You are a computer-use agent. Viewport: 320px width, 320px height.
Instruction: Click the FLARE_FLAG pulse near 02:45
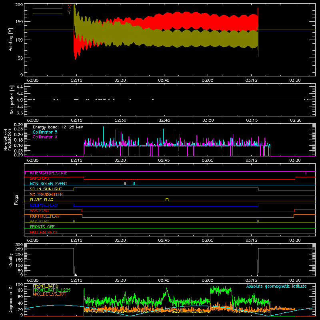167,200
